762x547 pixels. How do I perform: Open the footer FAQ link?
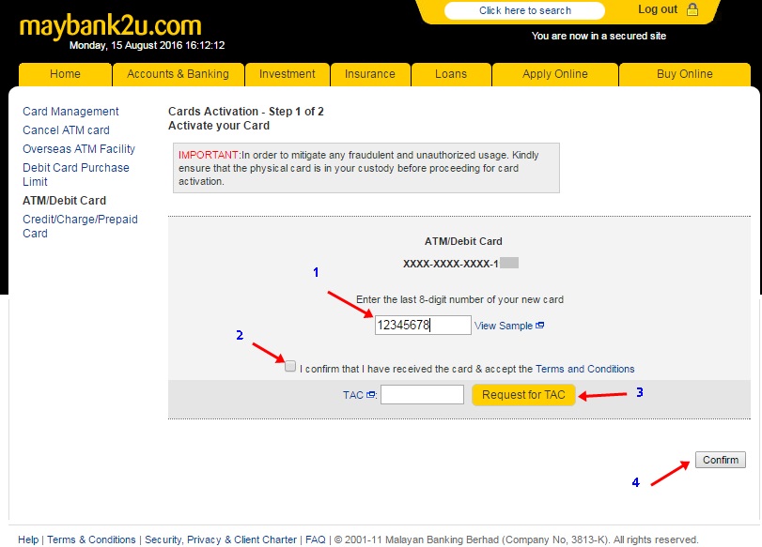pyautogui.click(x=316, y=539)
